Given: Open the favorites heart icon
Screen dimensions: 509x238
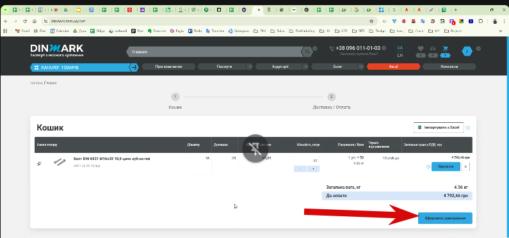Looking at the screenshot, I should (x=421, y=49).
